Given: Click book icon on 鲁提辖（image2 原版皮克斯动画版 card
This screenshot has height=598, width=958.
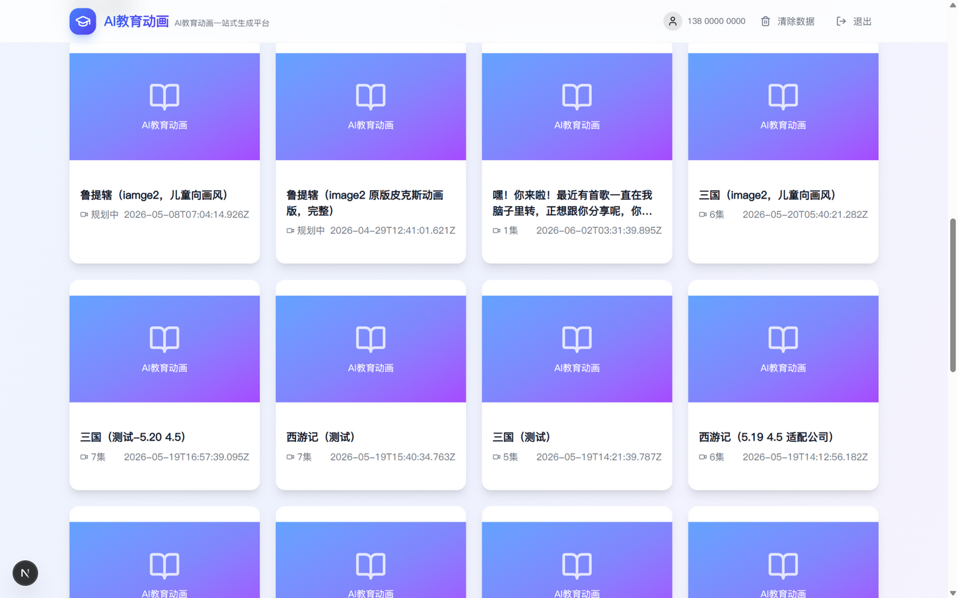Looking at the screenshot, I should click(x=371, y=97).
